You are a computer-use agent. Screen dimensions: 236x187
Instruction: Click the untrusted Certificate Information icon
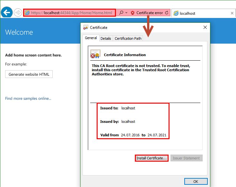(95, 54)
